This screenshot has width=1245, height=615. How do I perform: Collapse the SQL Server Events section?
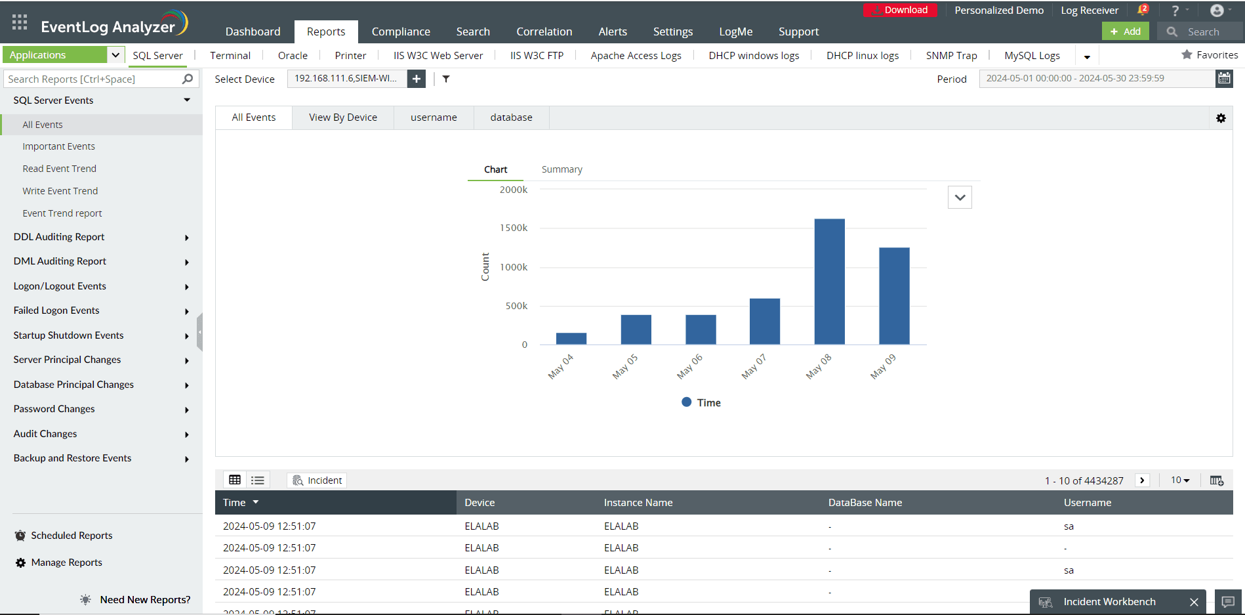point(187,100)
